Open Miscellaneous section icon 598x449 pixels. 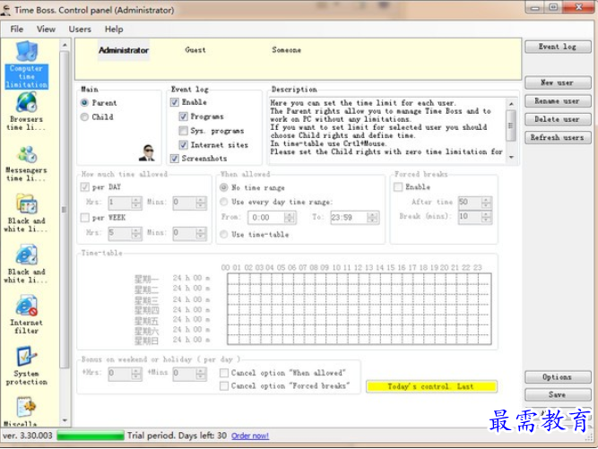tap(26, 407)
